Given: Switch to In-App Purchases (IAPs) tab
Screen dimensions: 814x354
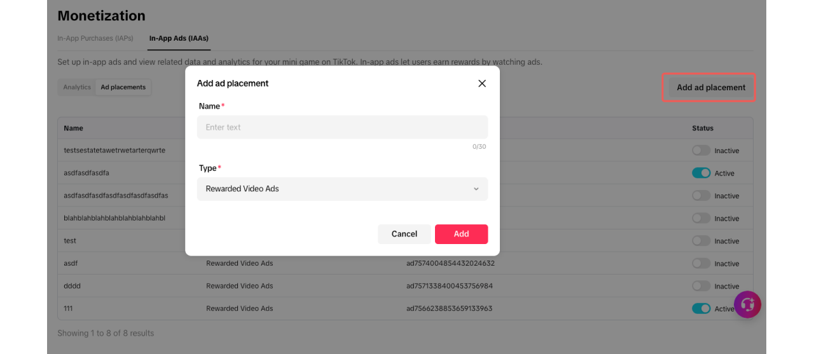Looking at the screenshot, I should tap(95, 38).
